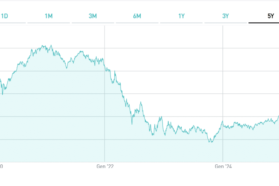Click the Gen '22 x-axis label

(105, 167)
